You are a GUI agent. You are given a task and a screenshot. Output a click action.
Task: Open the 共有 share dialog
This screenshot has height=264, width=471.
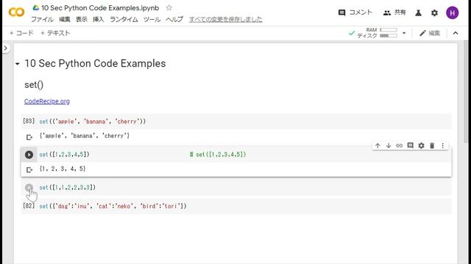point(394,12)
